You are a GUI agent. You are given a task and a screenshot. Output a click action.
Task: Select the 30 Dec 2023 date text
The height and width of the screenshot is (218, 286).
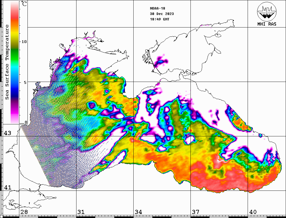tap(162, 14)
